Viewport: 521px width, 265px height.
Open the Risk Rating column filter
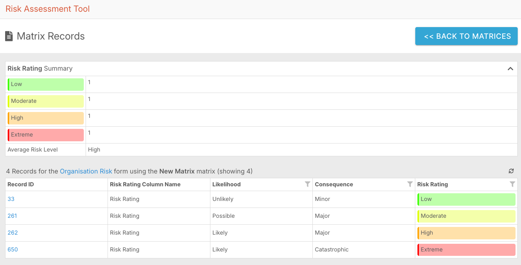[x=513, y=184]
